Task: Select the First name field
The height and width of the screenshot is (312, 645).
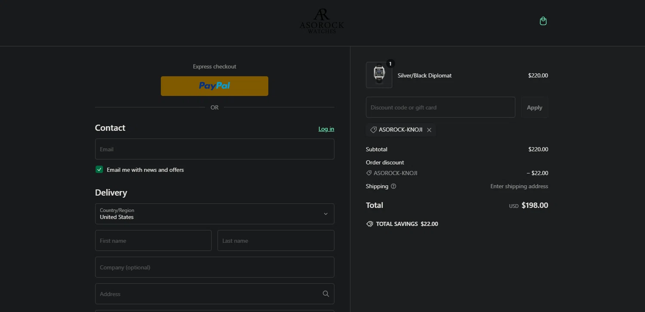Action: pyautogui.click(x=153, y=241)
